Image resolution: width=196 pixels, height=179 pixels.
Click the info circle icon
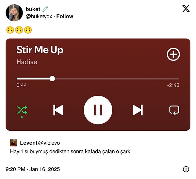tap(186, 169)
